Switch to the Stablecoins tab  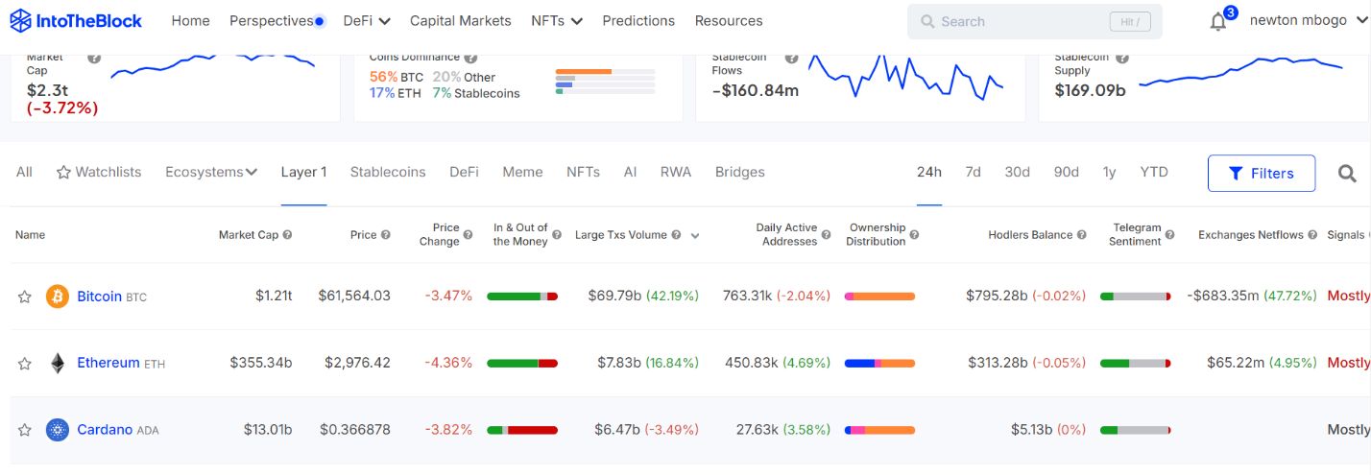(388, 173)
